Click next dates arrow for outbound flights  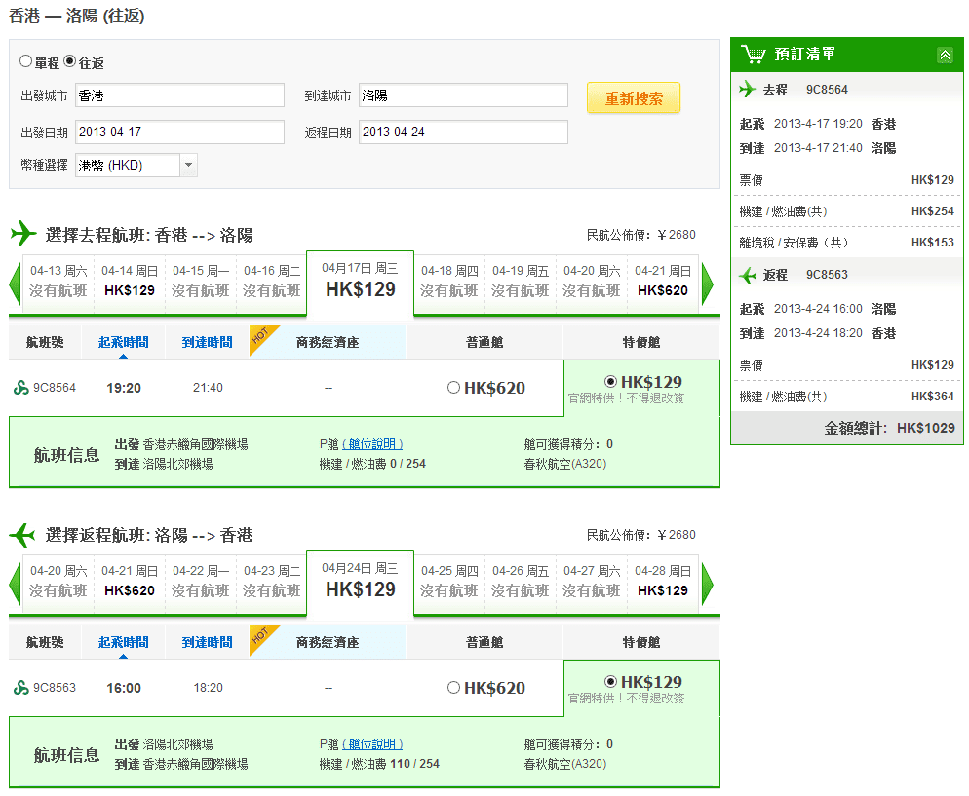(x=708, y=284)
